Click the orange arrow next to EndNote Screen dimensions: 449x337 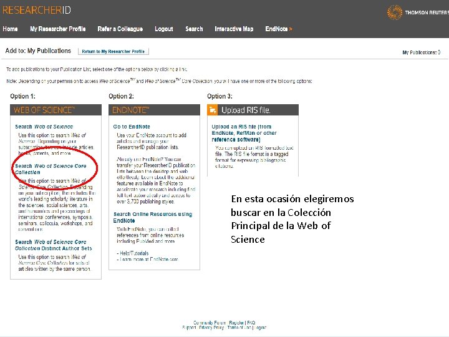pyautogui.click(x=291, y=29)
